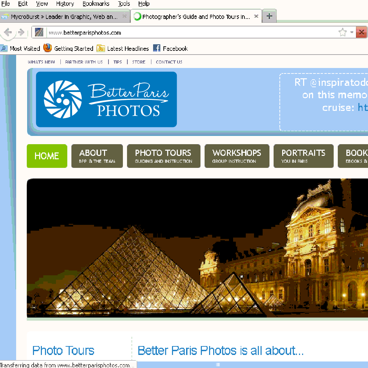The image size is (368, 368).
Task: Click the Louvre pyramid banner image
Action: coord(197,248)
